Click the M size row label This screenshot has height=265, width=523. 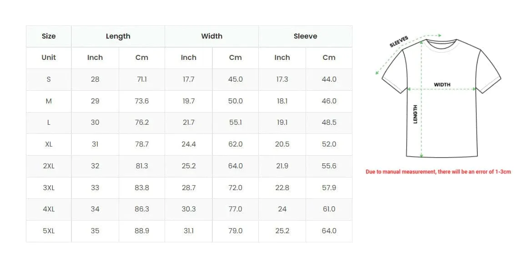pyautogui.click(x=49, y=101)
